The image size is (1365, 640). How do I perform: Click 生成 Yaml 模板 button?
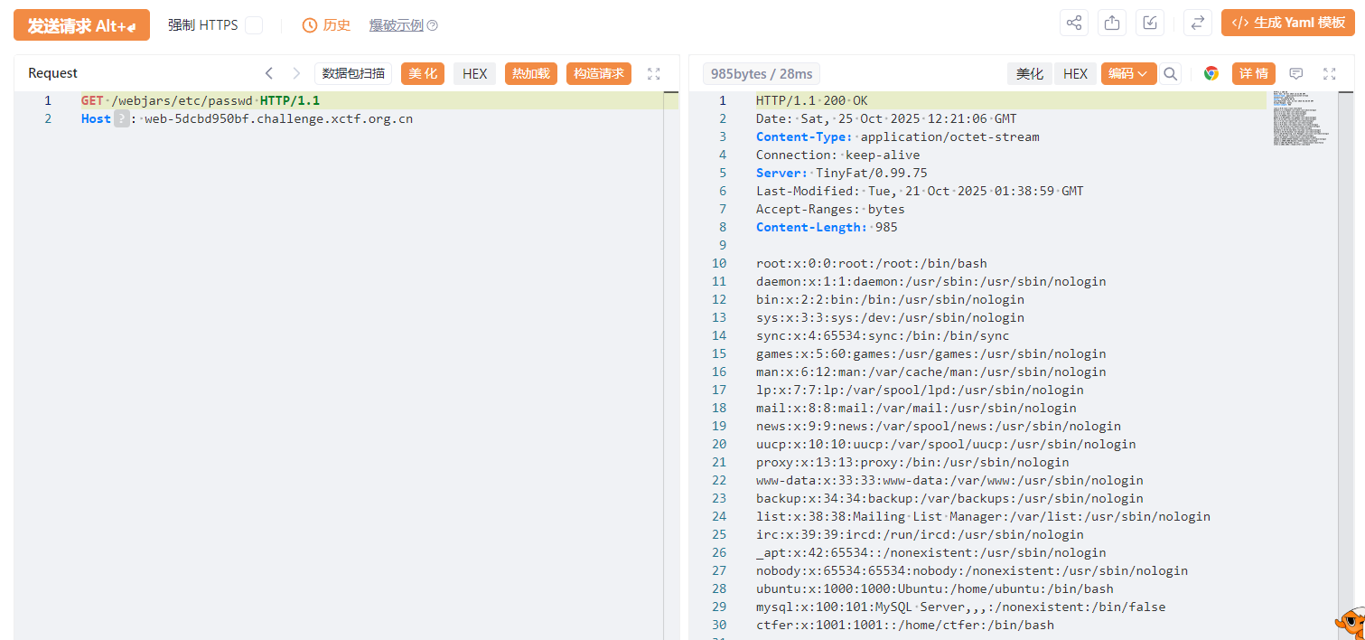pos(1288,24)
